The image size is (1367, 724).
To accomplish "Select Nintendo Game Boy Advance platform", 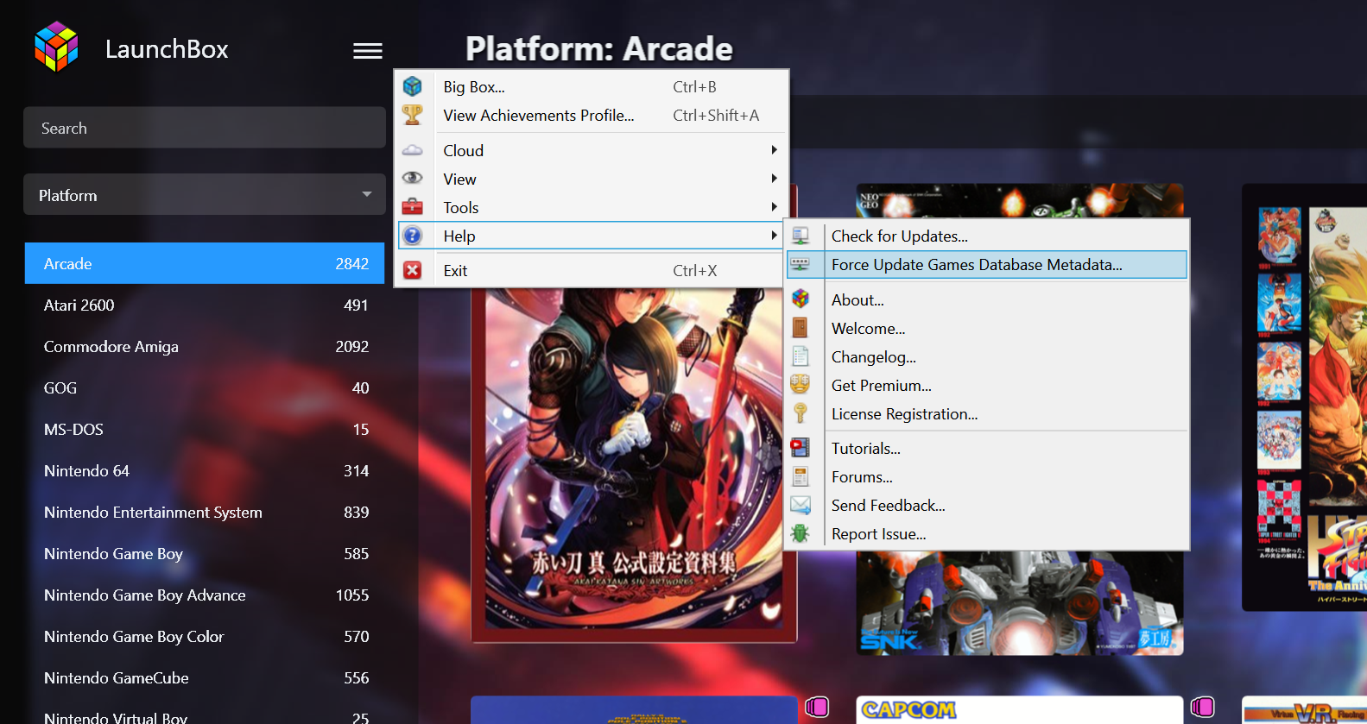I will pyautogui.click(x=205, y=595).
